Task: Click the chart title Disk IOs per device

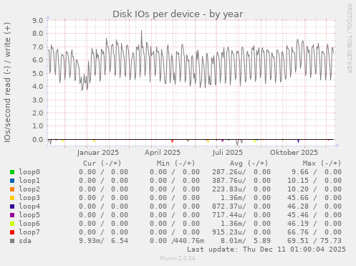Action: (178, 14)
